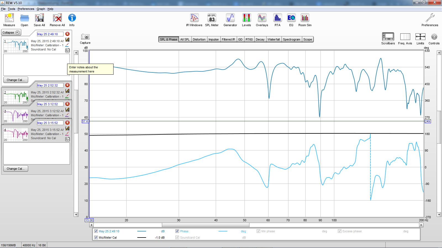The height and width of the screenshot is (248, 442).
Task: Toggle the Mic/Meter Cal checkbox
Action: pyautogui.click(x=96, y=238)
